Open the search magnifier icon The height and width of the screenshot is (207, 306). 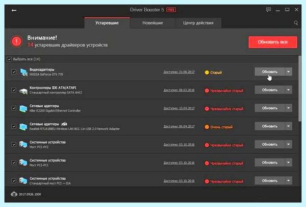(296, 23)
